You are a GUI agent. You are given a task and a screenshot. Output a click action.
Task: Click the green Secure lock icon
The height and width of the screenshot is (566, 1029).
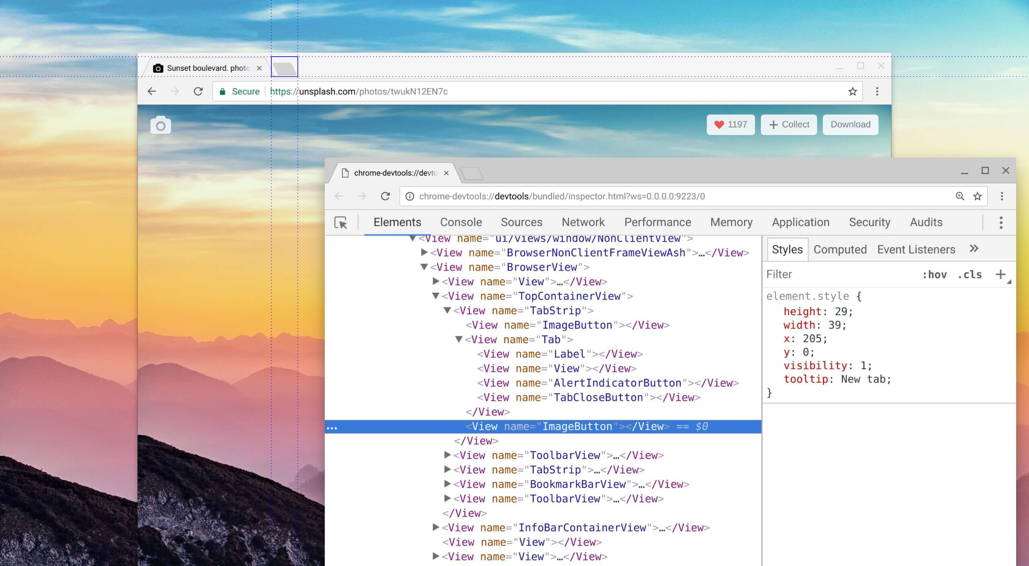click(222, 92)
